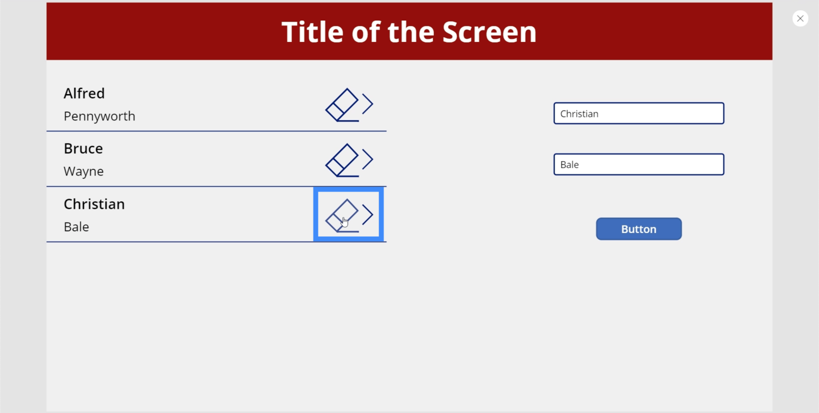Viewport: 819px width, 413px height.
Task: Focus the text input showing Bale
Action: pyautogui.click(x=639, y=164)
